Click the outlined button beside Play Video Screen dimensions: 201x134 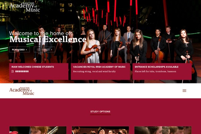[44, 50]
